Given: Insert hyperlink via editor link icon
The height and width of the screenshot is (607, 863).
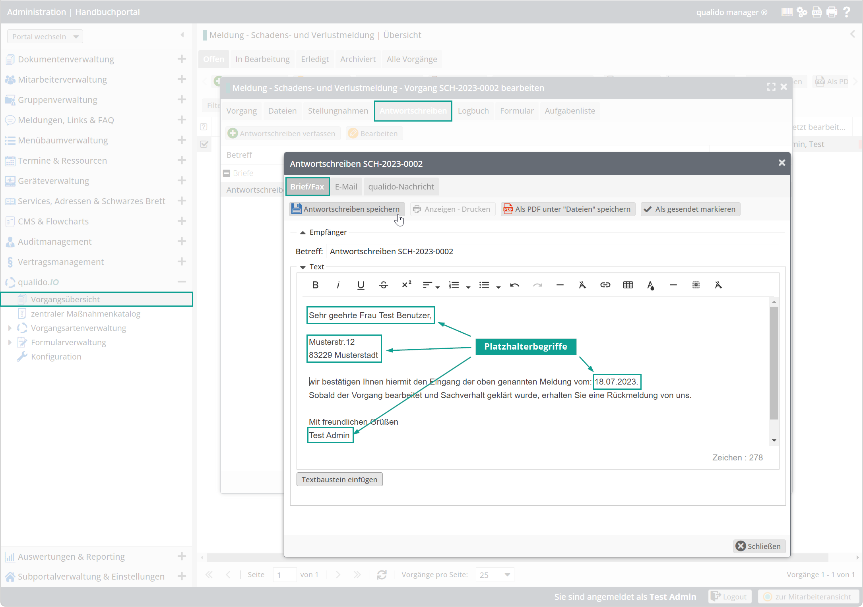Looking at the screenshot, I should click(x=605, y=285).
